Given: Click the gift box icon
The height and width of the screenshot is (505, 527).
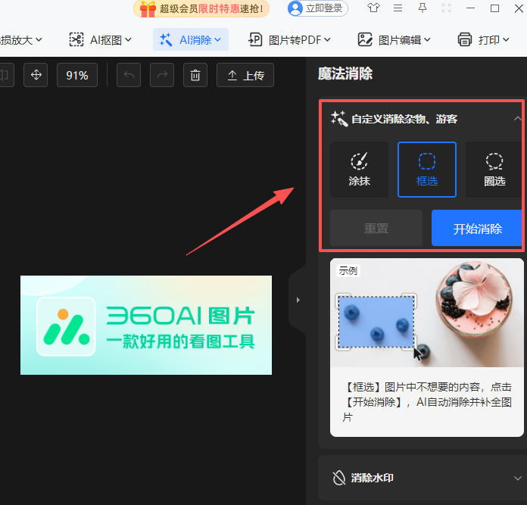Looking at the screenshot, I should coord(148,9).
